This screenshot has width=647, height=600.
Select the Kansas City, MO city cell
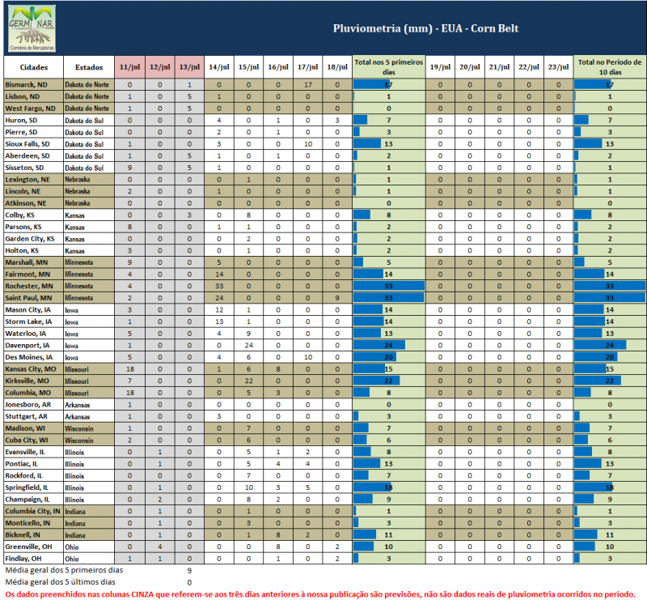33,368
